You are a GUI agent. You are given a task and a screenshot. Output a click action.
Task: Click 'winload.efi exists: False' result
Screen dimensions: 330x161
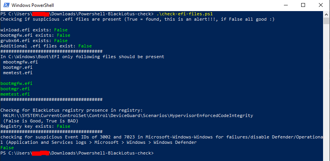pyautogui.click(x=34, y=30)
